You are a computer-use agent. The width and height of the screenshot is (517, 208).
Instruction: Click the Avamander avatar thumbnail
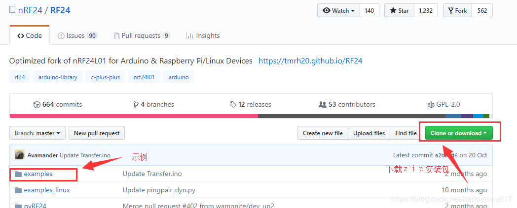(x=20, y=155)
